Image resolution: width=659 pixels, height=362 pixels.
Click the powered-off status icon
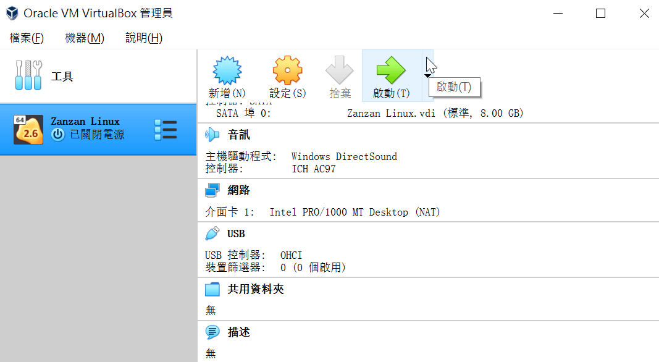[58, 135]
